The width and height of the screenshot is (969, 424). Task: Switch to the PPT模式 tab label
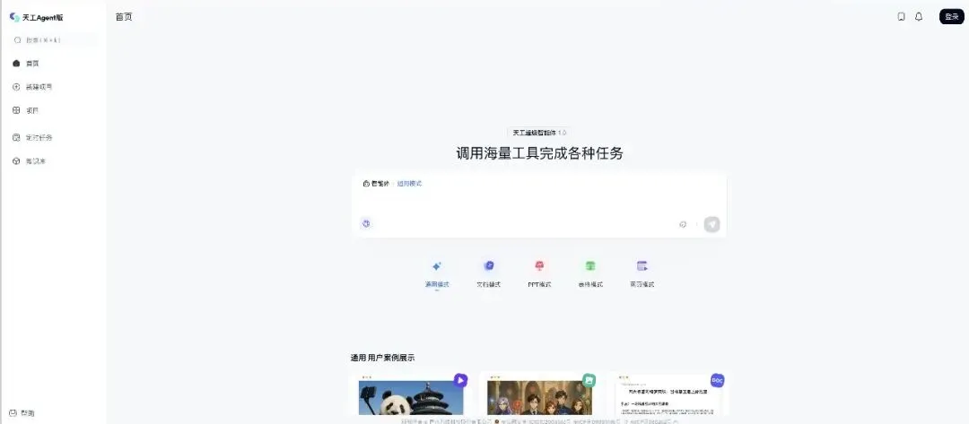pos(539,284)
